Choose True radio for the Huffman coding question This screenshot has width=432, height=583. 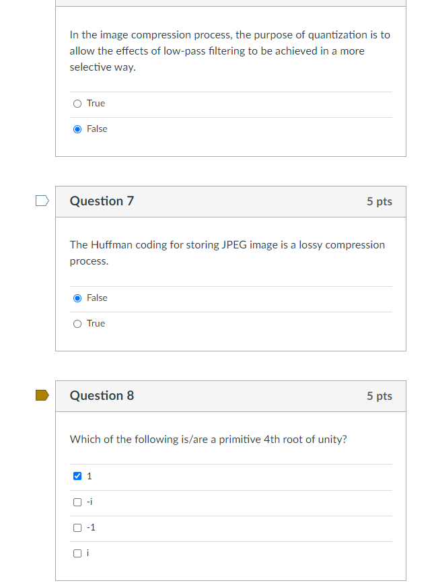coord(77,324)
